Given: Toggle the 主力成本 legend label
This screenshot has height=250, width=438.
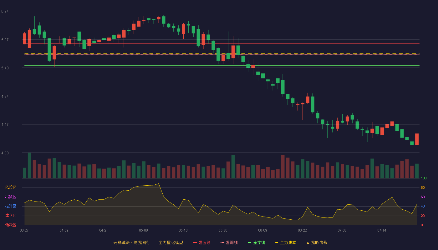Looking at the screenshot, I should [288, 242].
